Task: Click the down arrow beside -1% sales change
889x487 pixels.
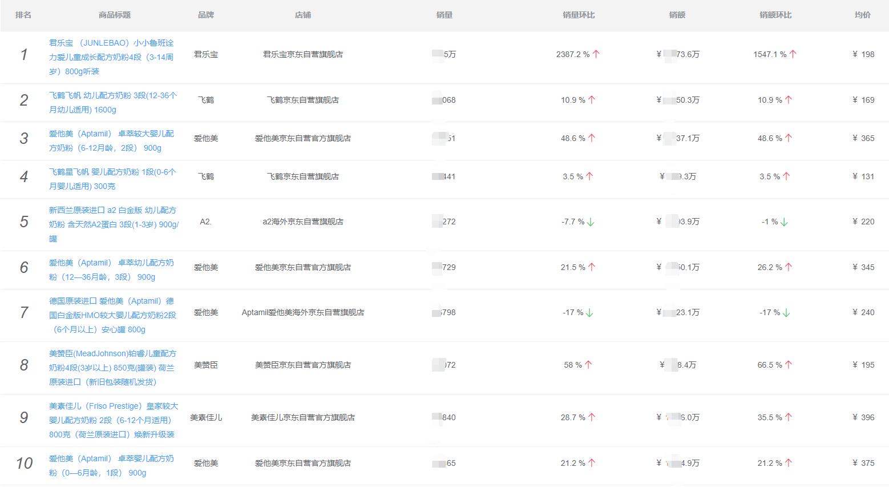Action: click(x=784, y=222)
